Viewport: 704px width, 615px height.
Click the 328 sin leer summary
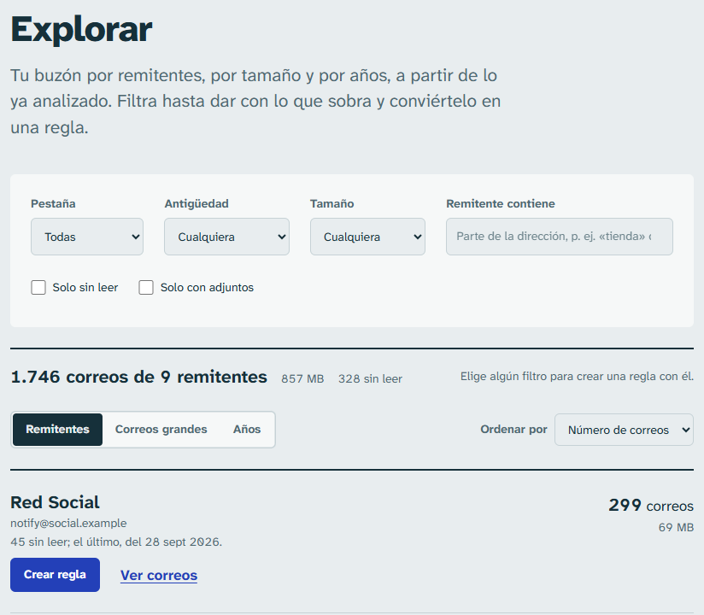click(x=370, y=379)
